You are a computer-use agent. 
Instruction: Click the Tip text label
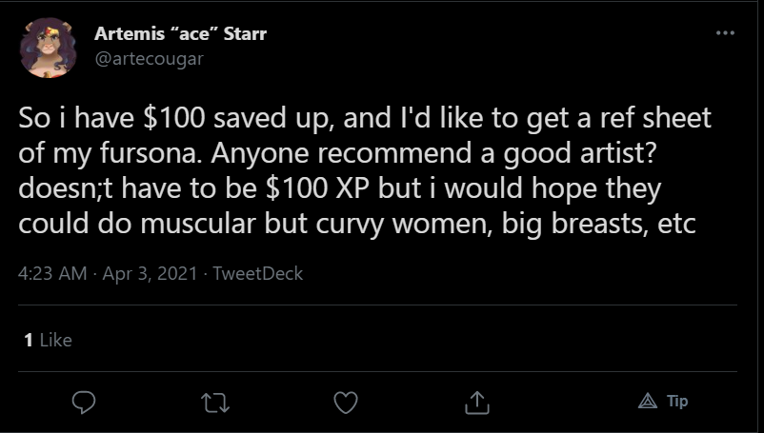(677, 401)
